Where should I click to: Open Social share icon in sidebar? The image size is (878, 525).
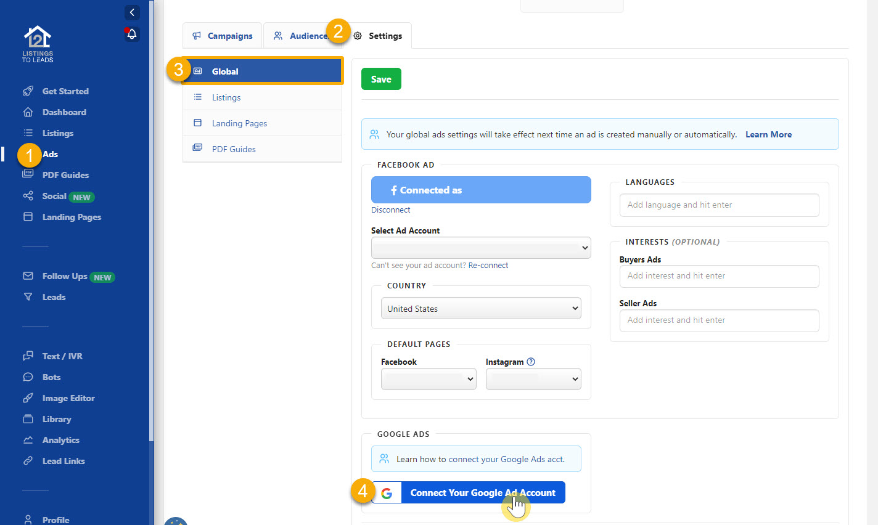tap(28, 196)
